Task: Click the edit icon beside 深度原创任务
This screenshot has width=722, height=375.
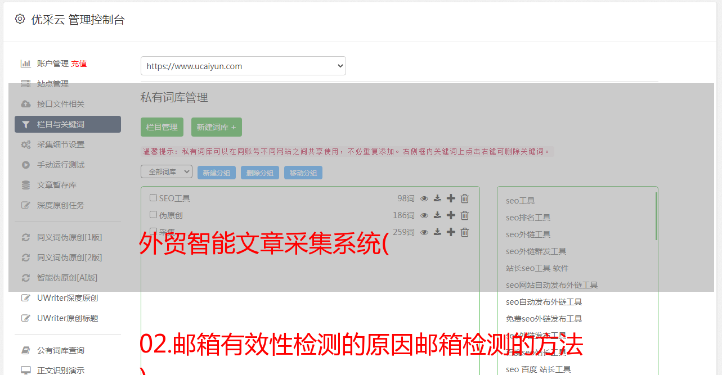Action: (x=25, y=205)
